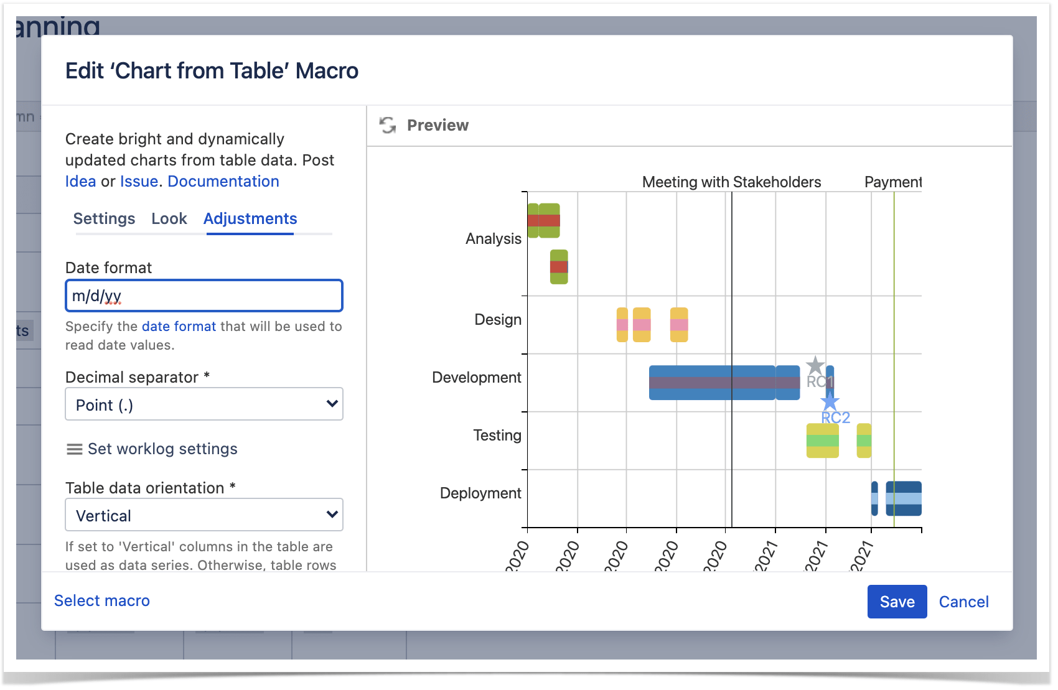
Task: Expand Set worklog settings section
Action: click(x=162, y=449)
